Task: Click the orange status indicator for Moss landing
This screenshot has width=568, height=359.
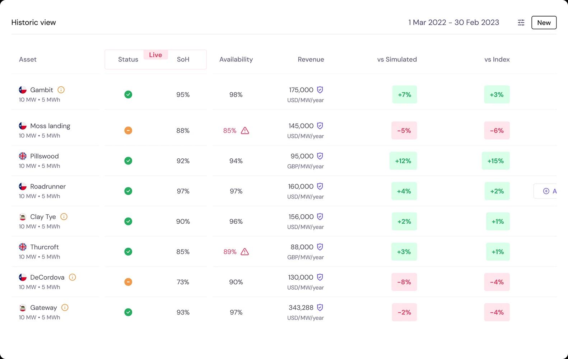Action: 128,131
